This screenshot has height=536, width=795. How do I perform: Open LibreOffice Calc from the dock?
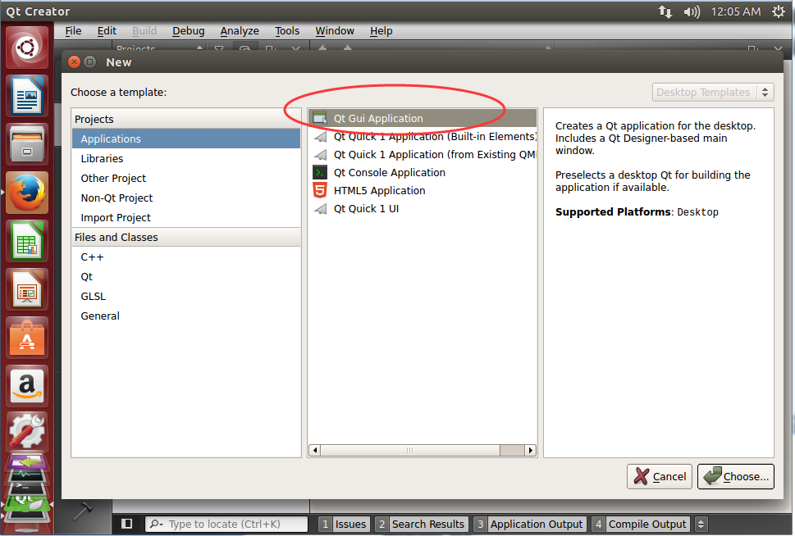27,241
